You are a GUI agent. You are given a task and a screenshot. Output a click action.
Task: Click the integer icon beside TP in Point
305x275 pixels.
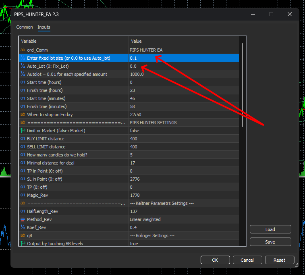pyautogui.click(x=23, y=171)
